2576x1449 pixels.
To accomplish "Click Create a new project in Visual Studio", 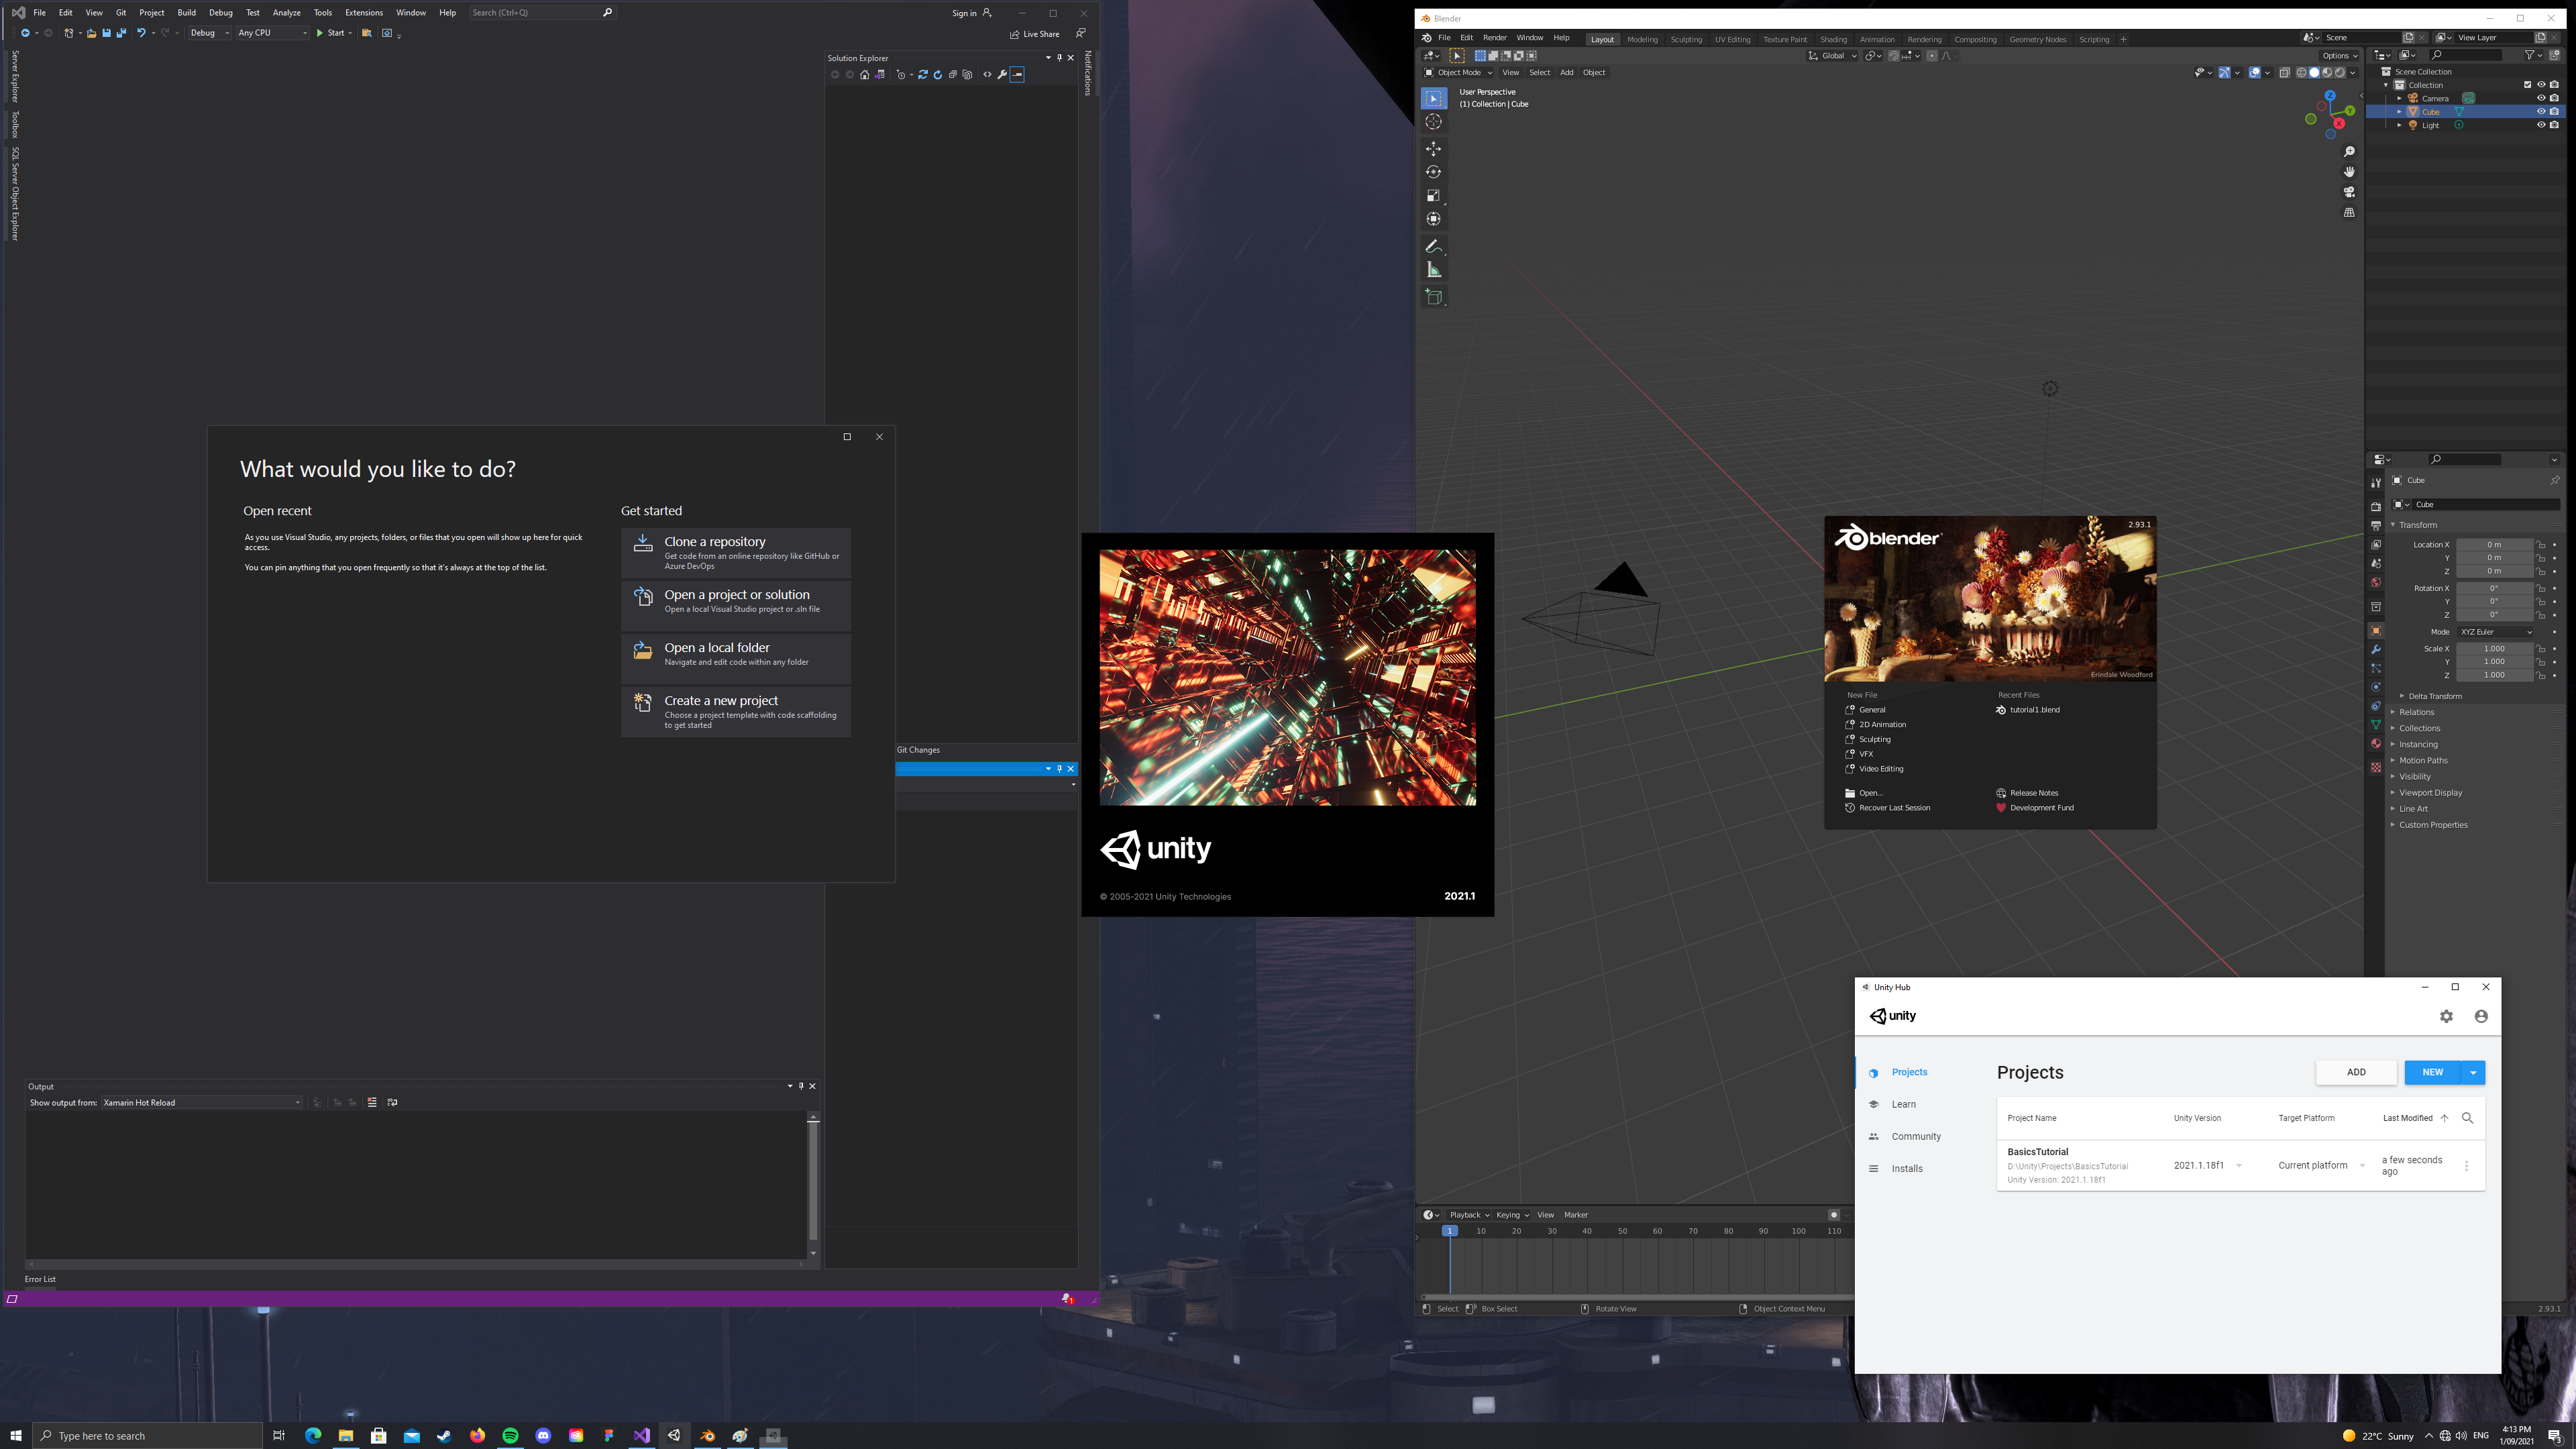I will (x=736, y=712).
